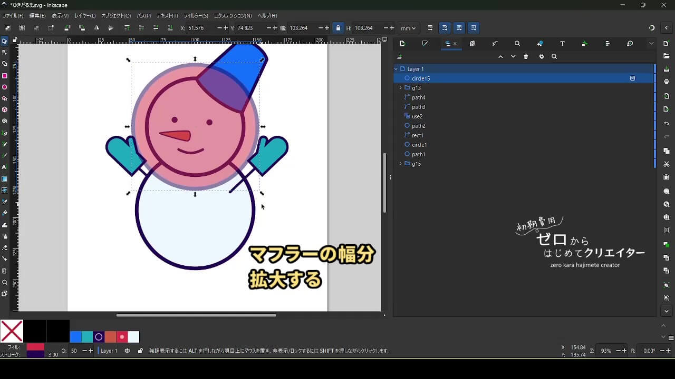Delete selected item using trash icon
The width and height of the screenshot is (675, 379).
526,57
